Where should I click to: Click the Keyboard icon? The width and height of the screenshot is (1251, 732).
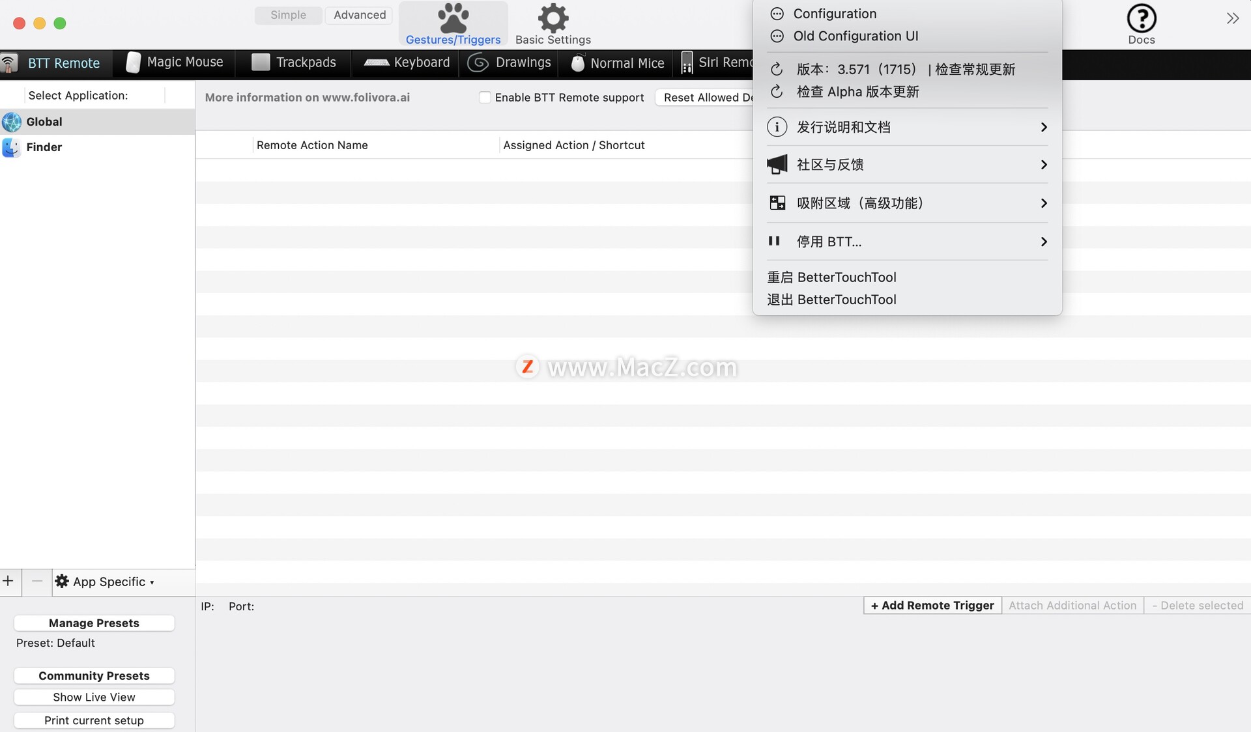tap(377, 63)
